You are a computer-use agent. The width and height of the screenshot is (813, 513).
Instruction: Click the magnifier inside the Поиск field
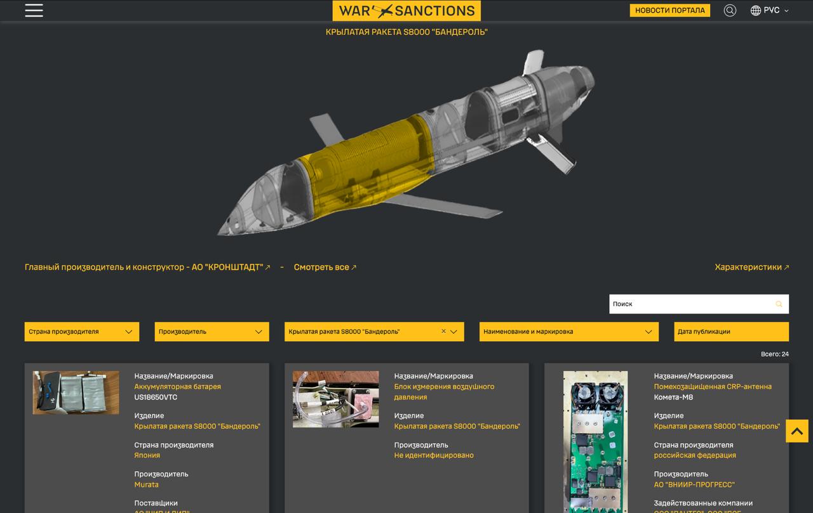pos(779,304)
